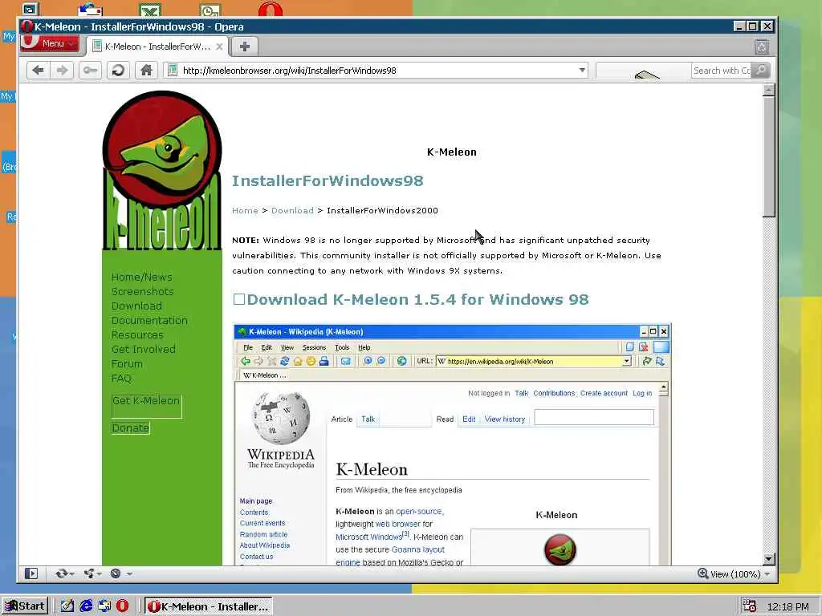This screenshot has height=616, width=822.
Task: Click the InstallerForWindows98 page heading
Action: (x=328, y=180)
